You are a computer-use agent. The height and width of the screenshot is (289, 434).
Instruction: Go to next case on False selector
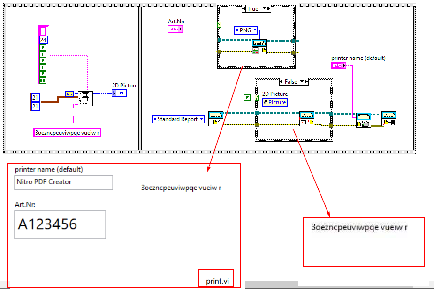pos(306,82)
